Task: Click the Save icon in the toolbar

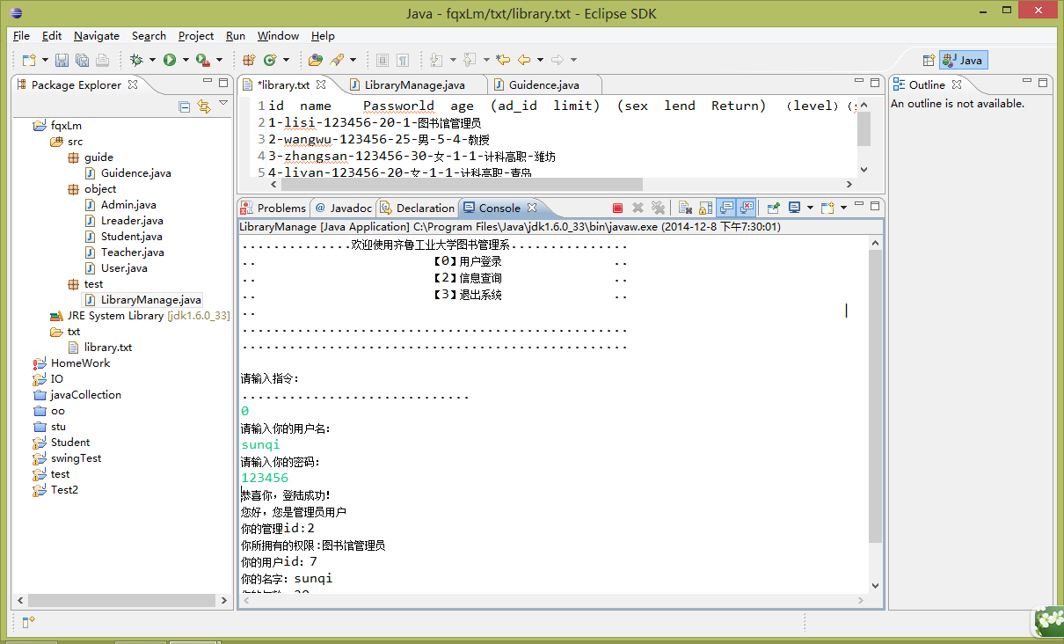Action: point(62,60)
